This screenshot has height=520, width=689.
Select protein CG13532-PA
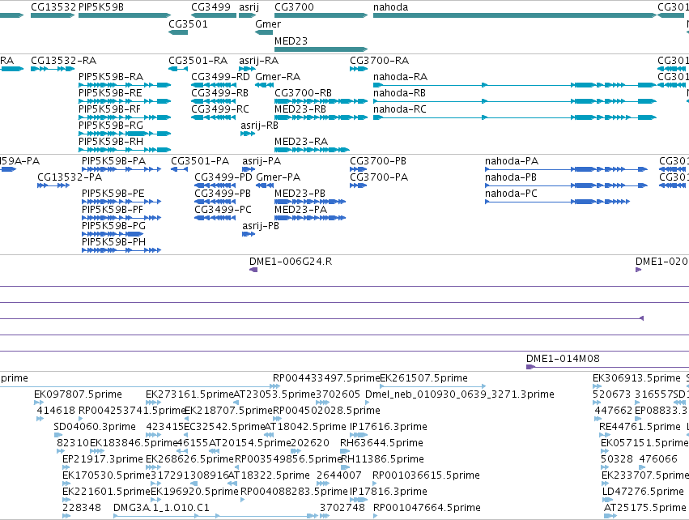coord(70,177)
